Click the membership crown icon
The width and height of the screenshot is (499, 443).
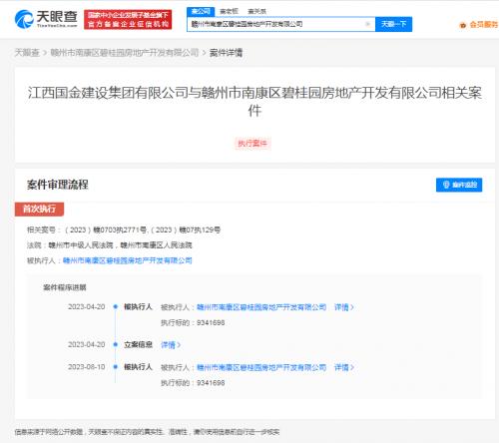[x=463, y=25]
